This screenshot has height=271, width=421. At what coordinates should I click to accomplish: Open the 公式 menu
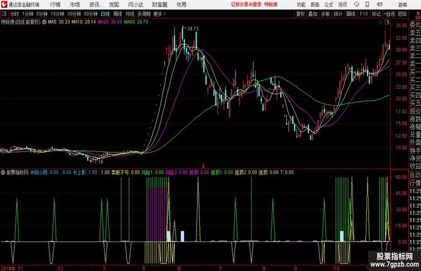point(329,4)
